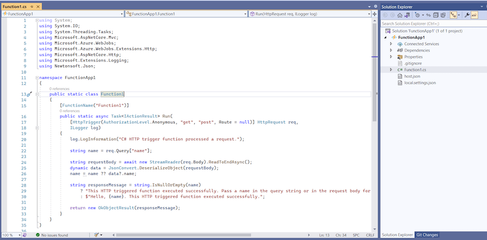The width and height of the screenshot is (487, 240).
Task: Select the .gitignore file
Action: point(413,64)
